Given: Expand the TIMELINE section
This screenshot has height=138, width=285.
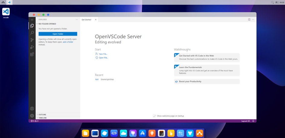Looking at the screenshot, I should pos(58,118).
